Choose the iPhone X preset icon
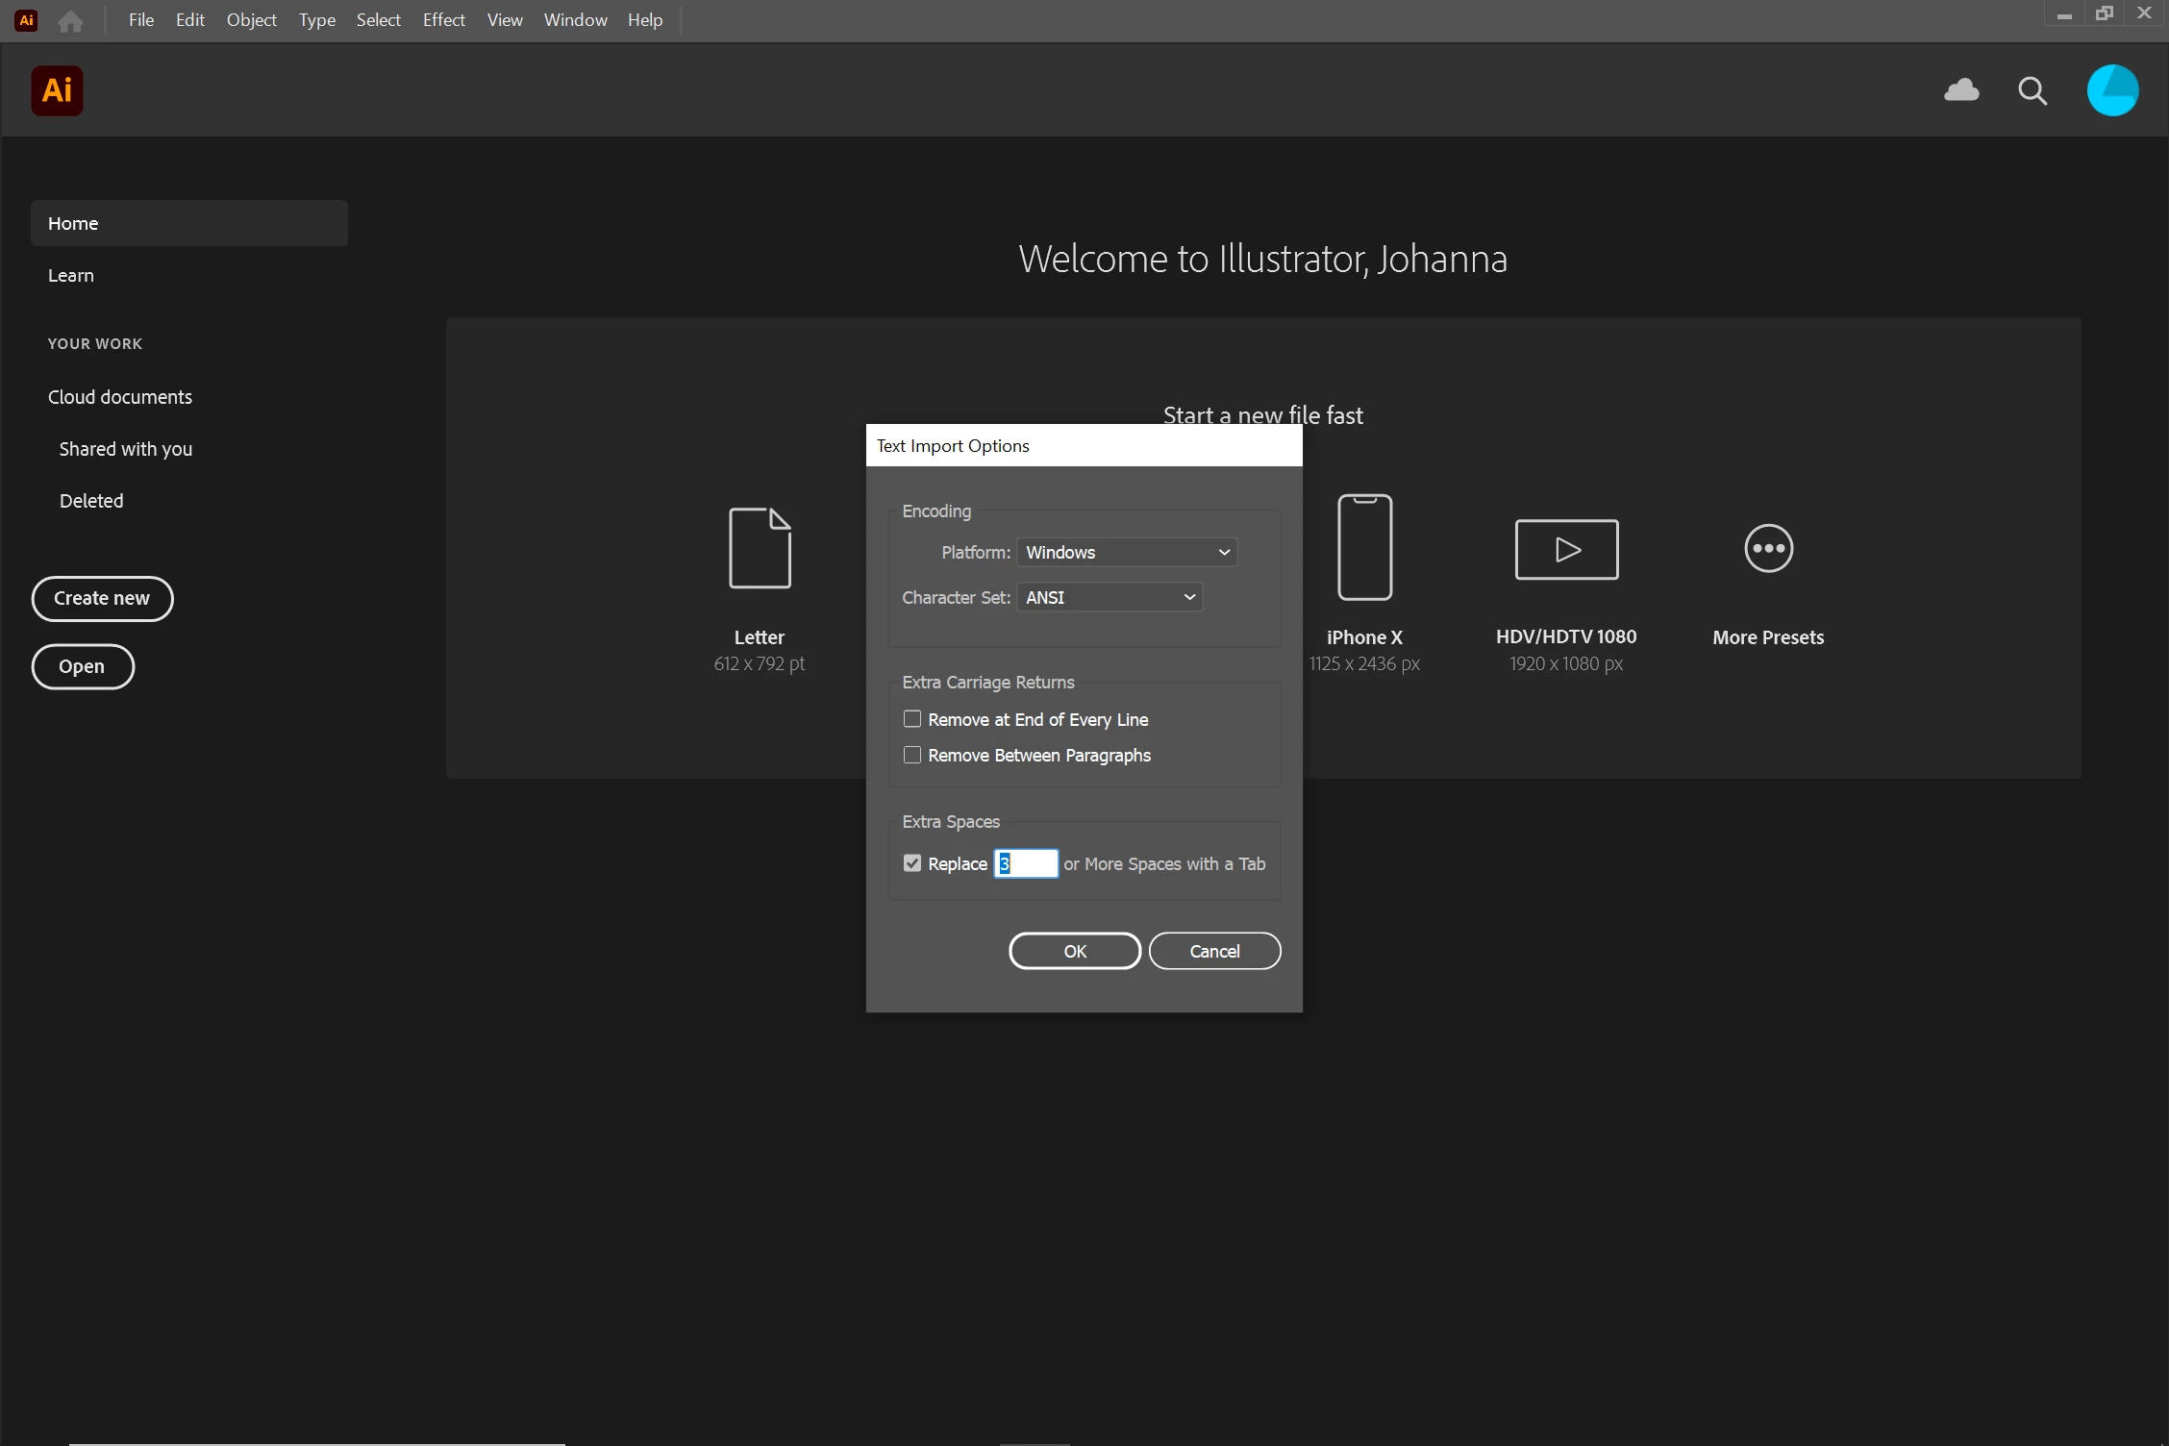The image size is (2169, 1446). pyautogui.click(x=1364, y=547)
